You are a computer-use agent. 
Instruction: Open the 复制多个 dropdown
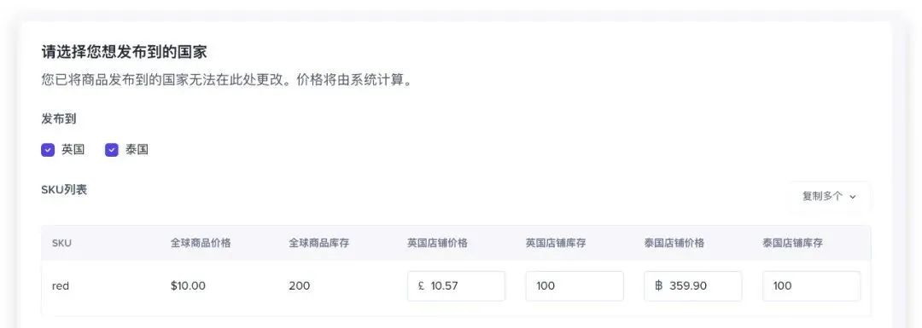(x=829, y=197)
